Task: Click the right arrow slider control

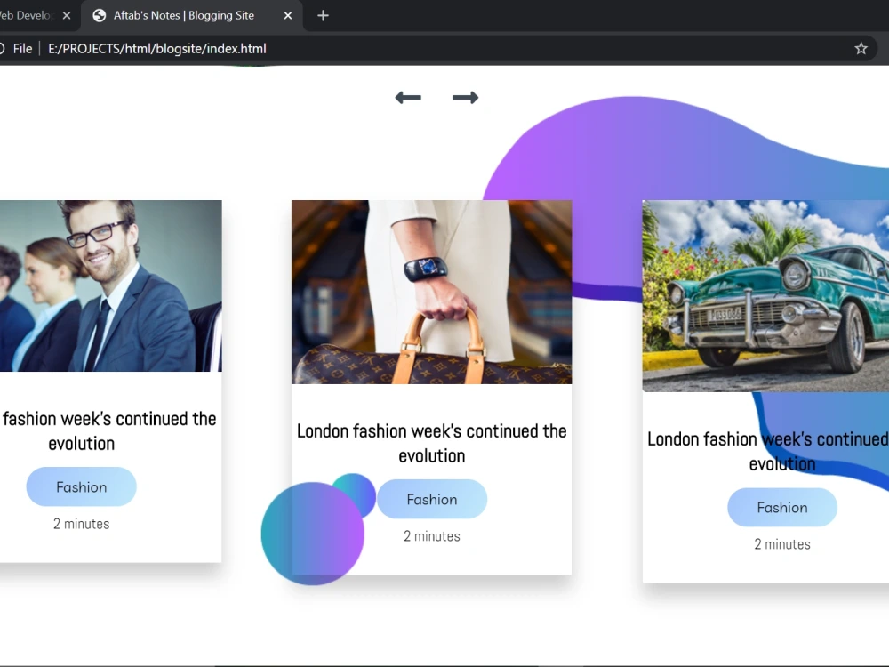Action: click(465, 98)
